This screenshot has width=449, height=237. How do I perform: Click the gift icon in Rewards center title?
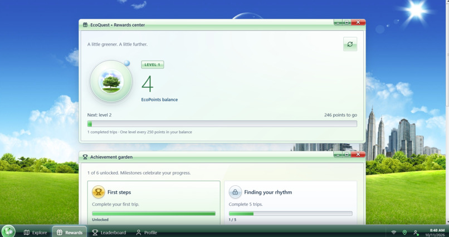point(85,25)
